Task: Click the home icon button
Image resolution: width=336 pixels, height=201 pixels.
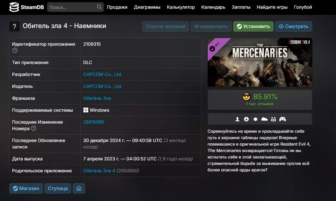Action: point(79,188)
